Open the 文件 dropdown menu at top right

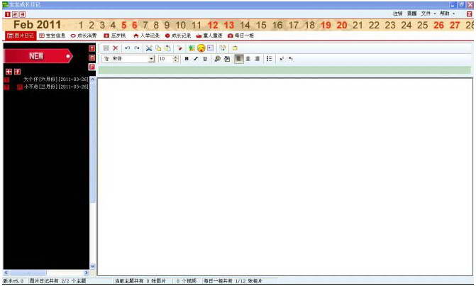[428, 13]
